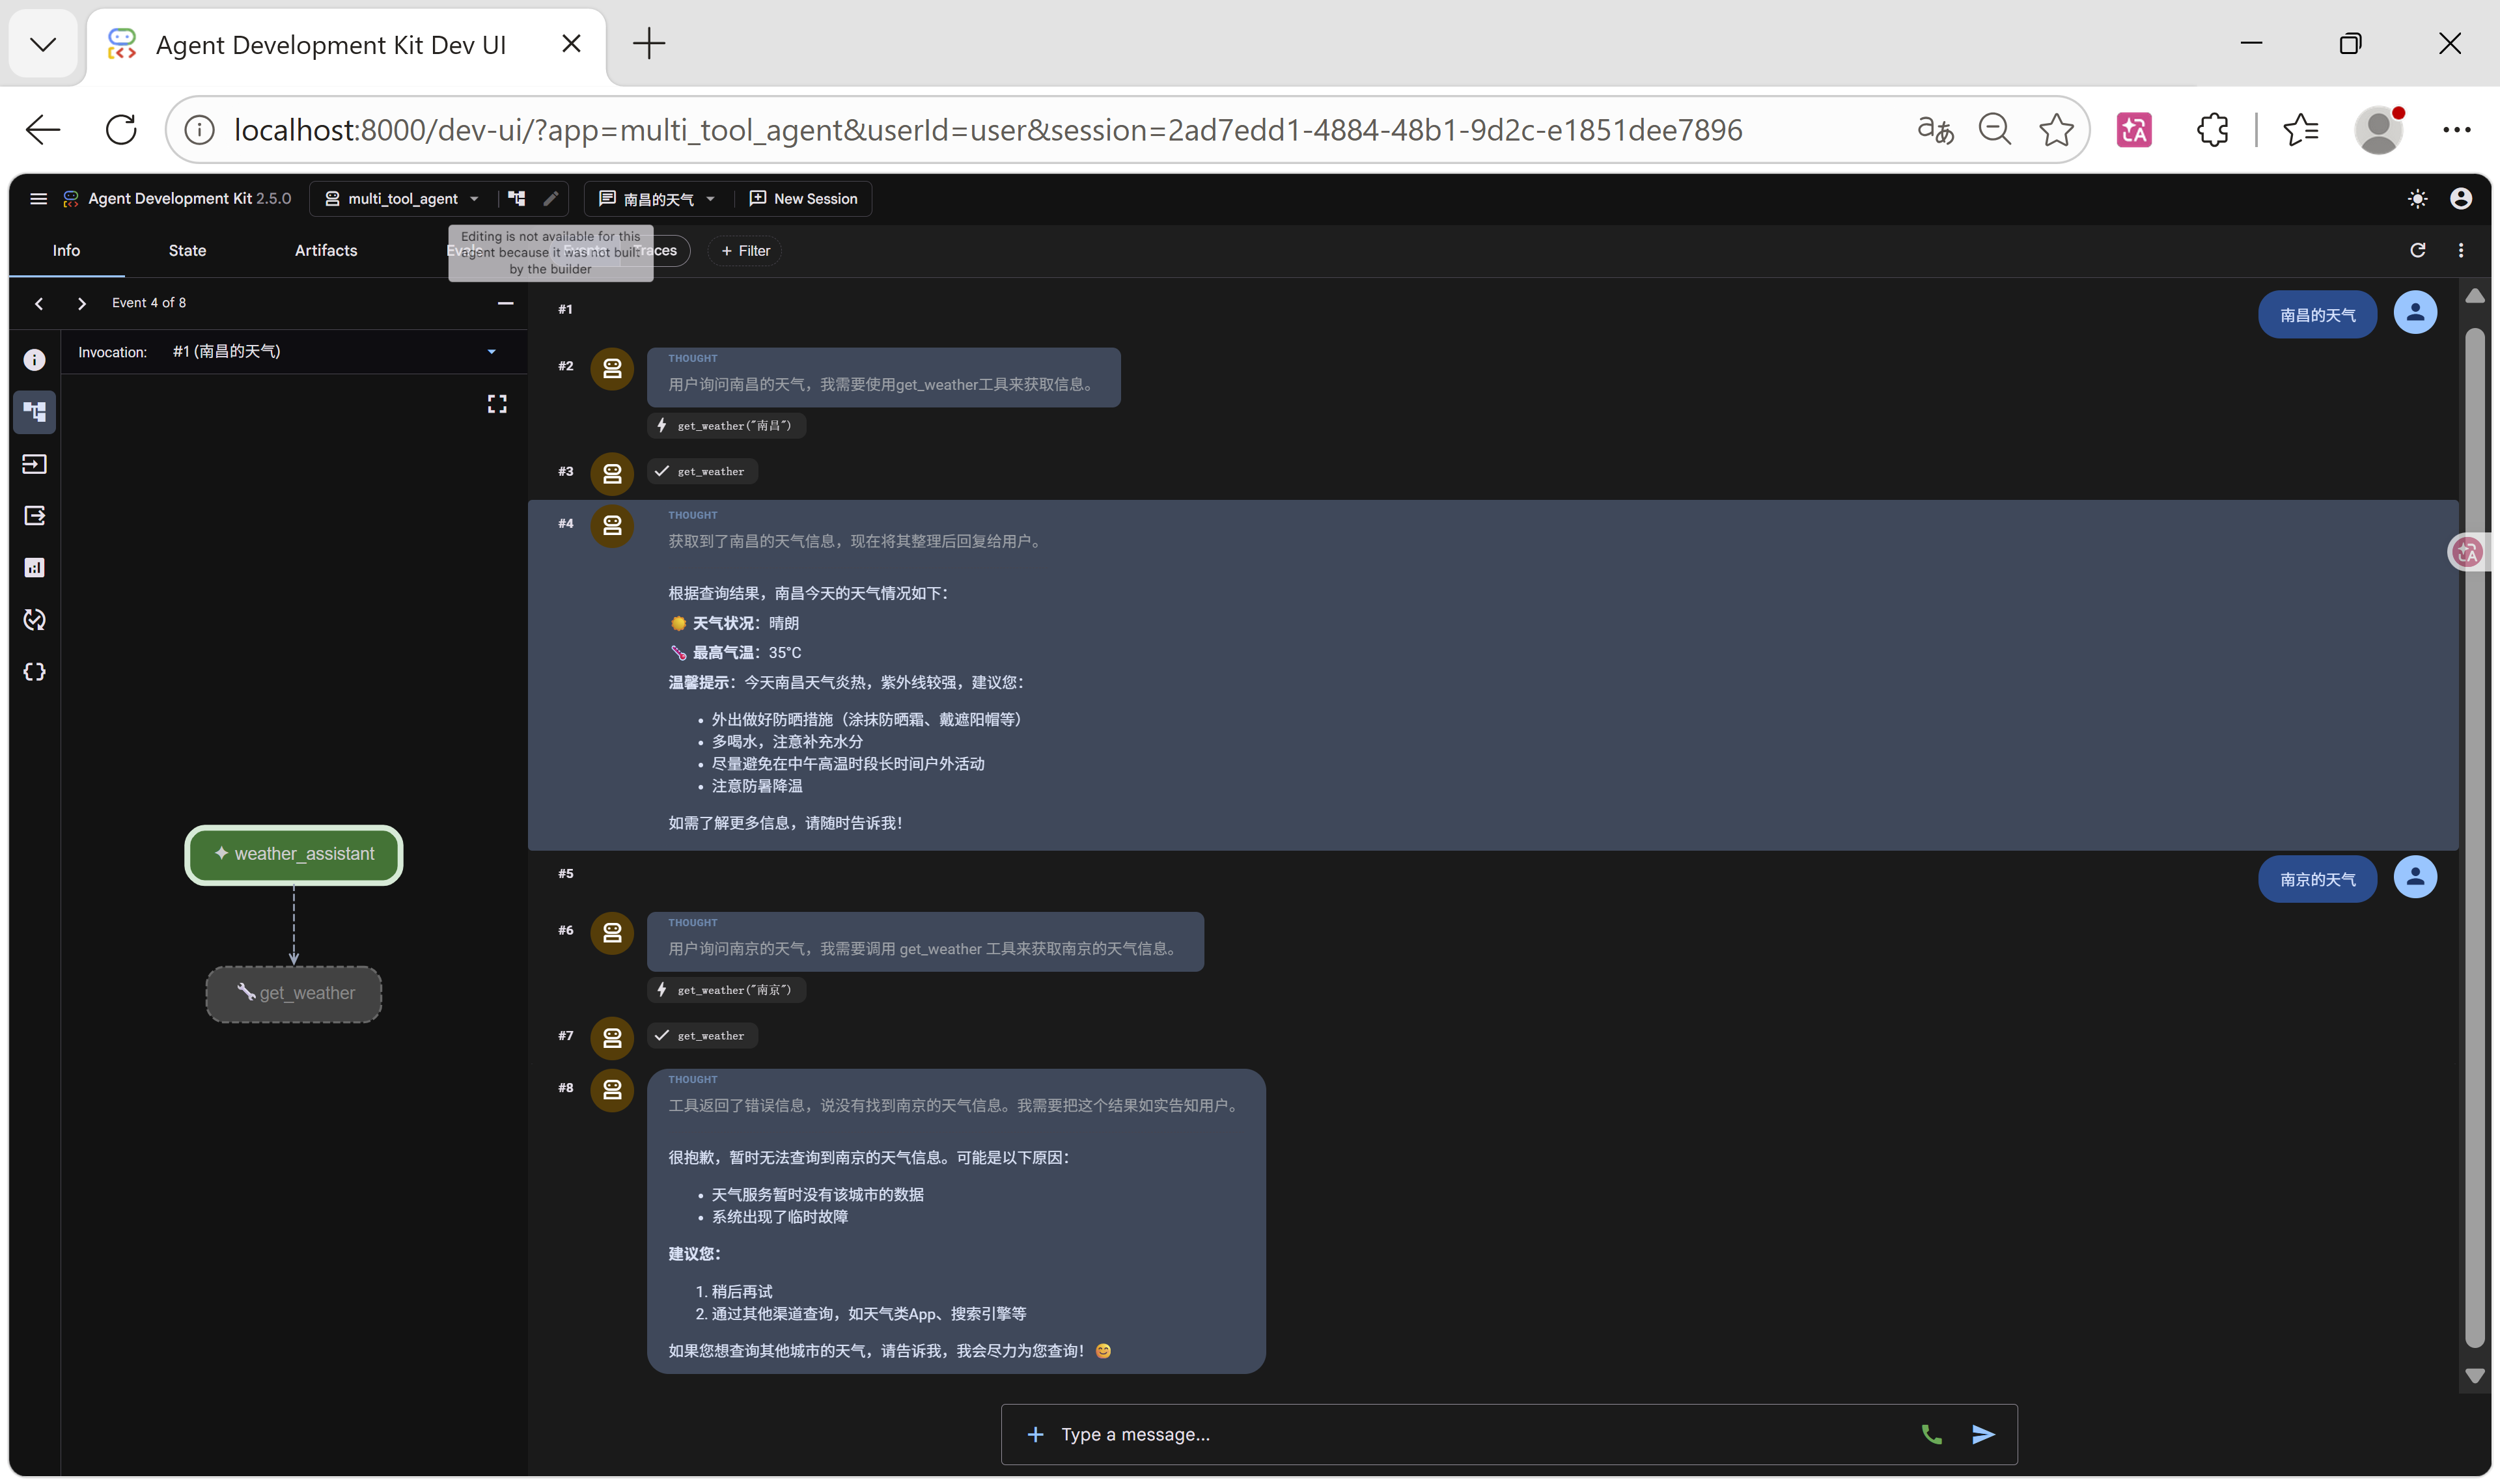This screenshot has height=1484, width=2500.
Task: Click the 南昌的天气 user message bubble
Action: click(x=2317, y=315)
